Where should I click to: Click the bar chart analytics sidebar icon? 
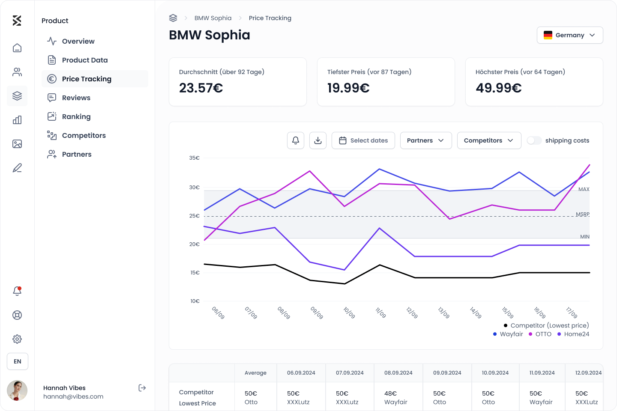click(x=17, y=120)
